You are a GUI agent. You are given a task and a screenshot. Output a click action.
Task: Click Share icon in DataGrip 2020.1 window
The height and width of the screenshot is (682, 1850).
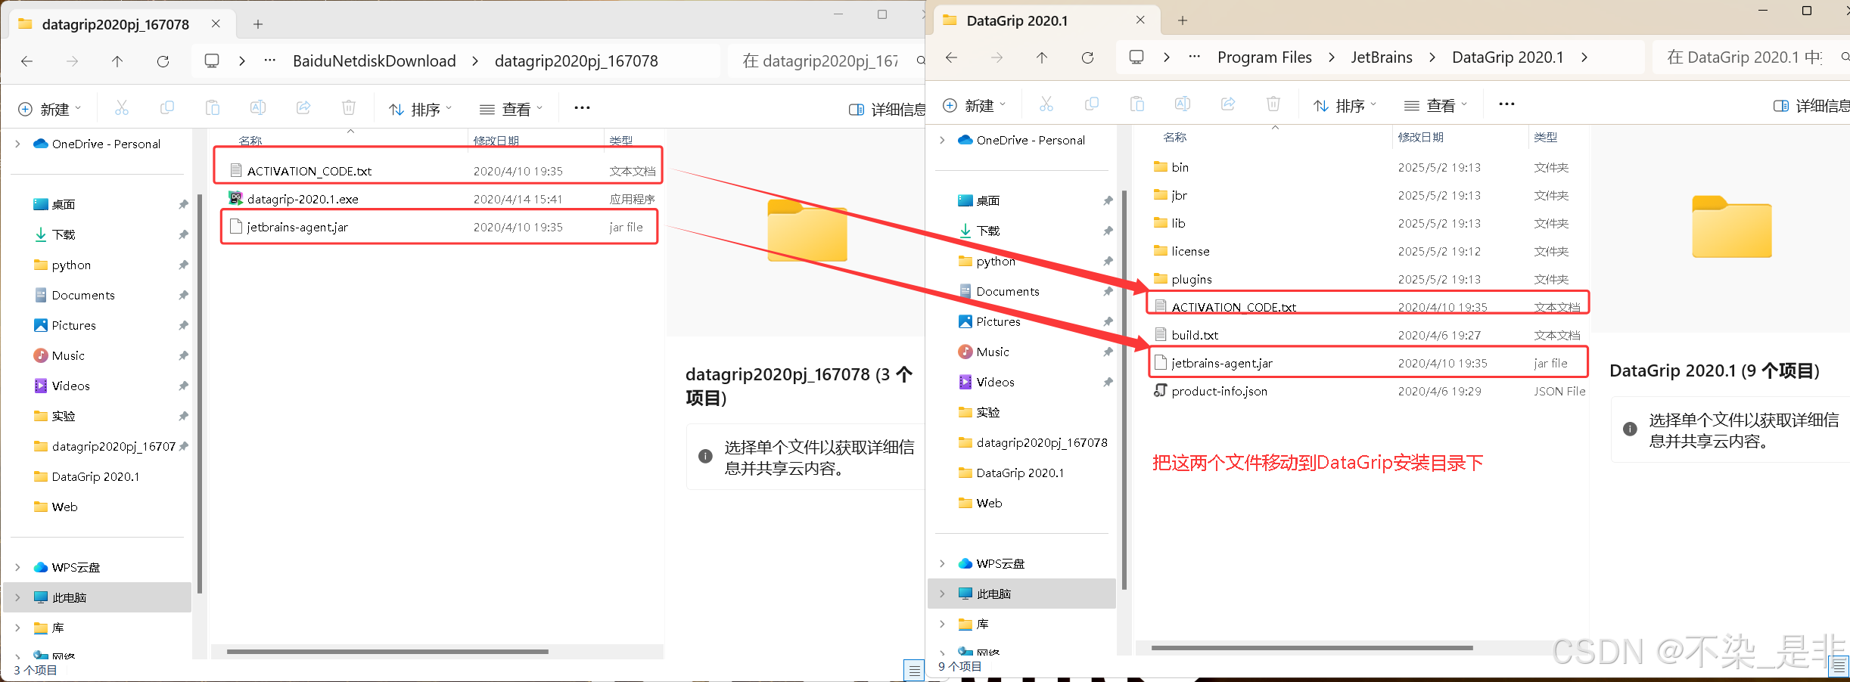click(1228, 104)
